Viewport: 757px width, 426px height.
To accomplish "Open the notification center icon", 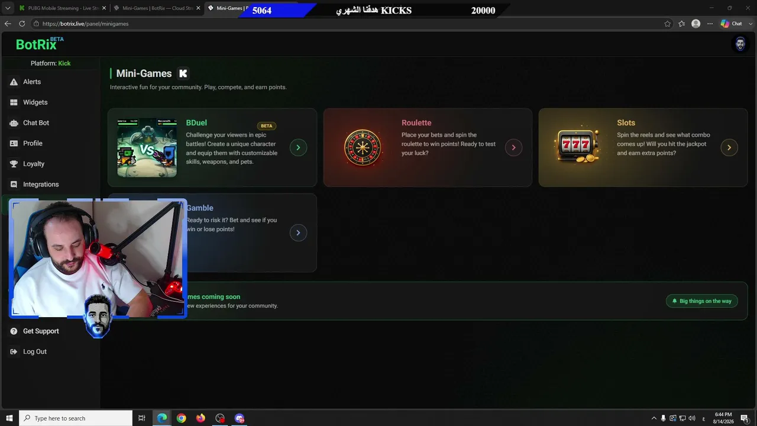I will [745, 418].
